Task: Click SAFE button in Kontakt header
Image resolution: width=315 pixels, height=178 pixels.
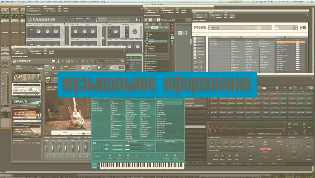Action: 45,53
